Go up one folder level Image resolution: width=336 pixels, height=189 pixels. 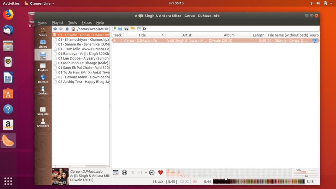click(67, 29)
